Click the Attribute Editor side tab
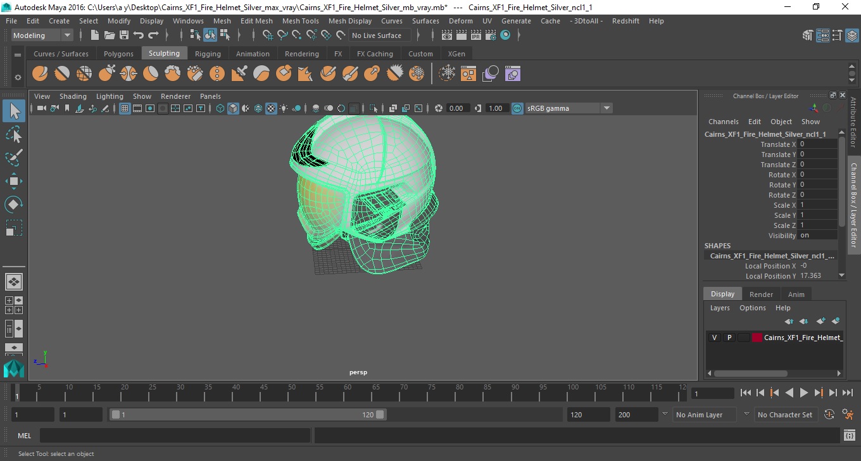861x461 pixels. [x=853, y=122]
